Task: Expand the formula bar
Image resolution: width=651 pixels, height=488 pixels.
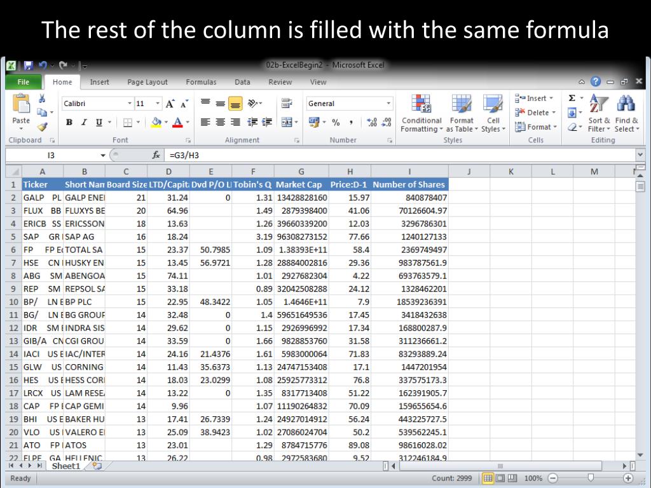Action: coord(640,155)
